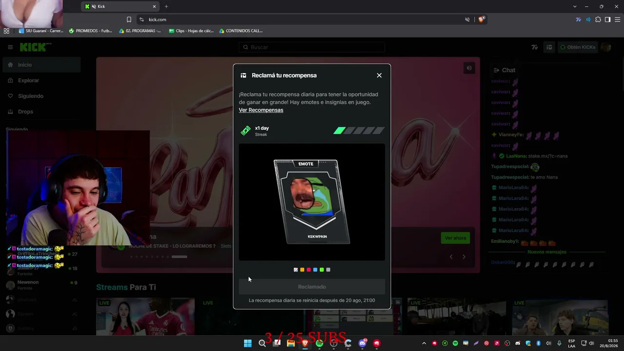
Task: Open the Ver Recompensas link
Action: coord(261,110)
